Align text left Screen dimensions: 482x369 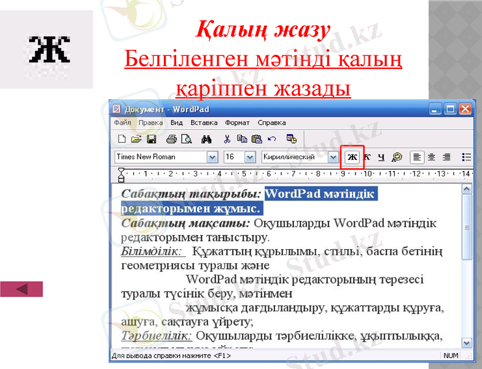click(x=417, y=157)
